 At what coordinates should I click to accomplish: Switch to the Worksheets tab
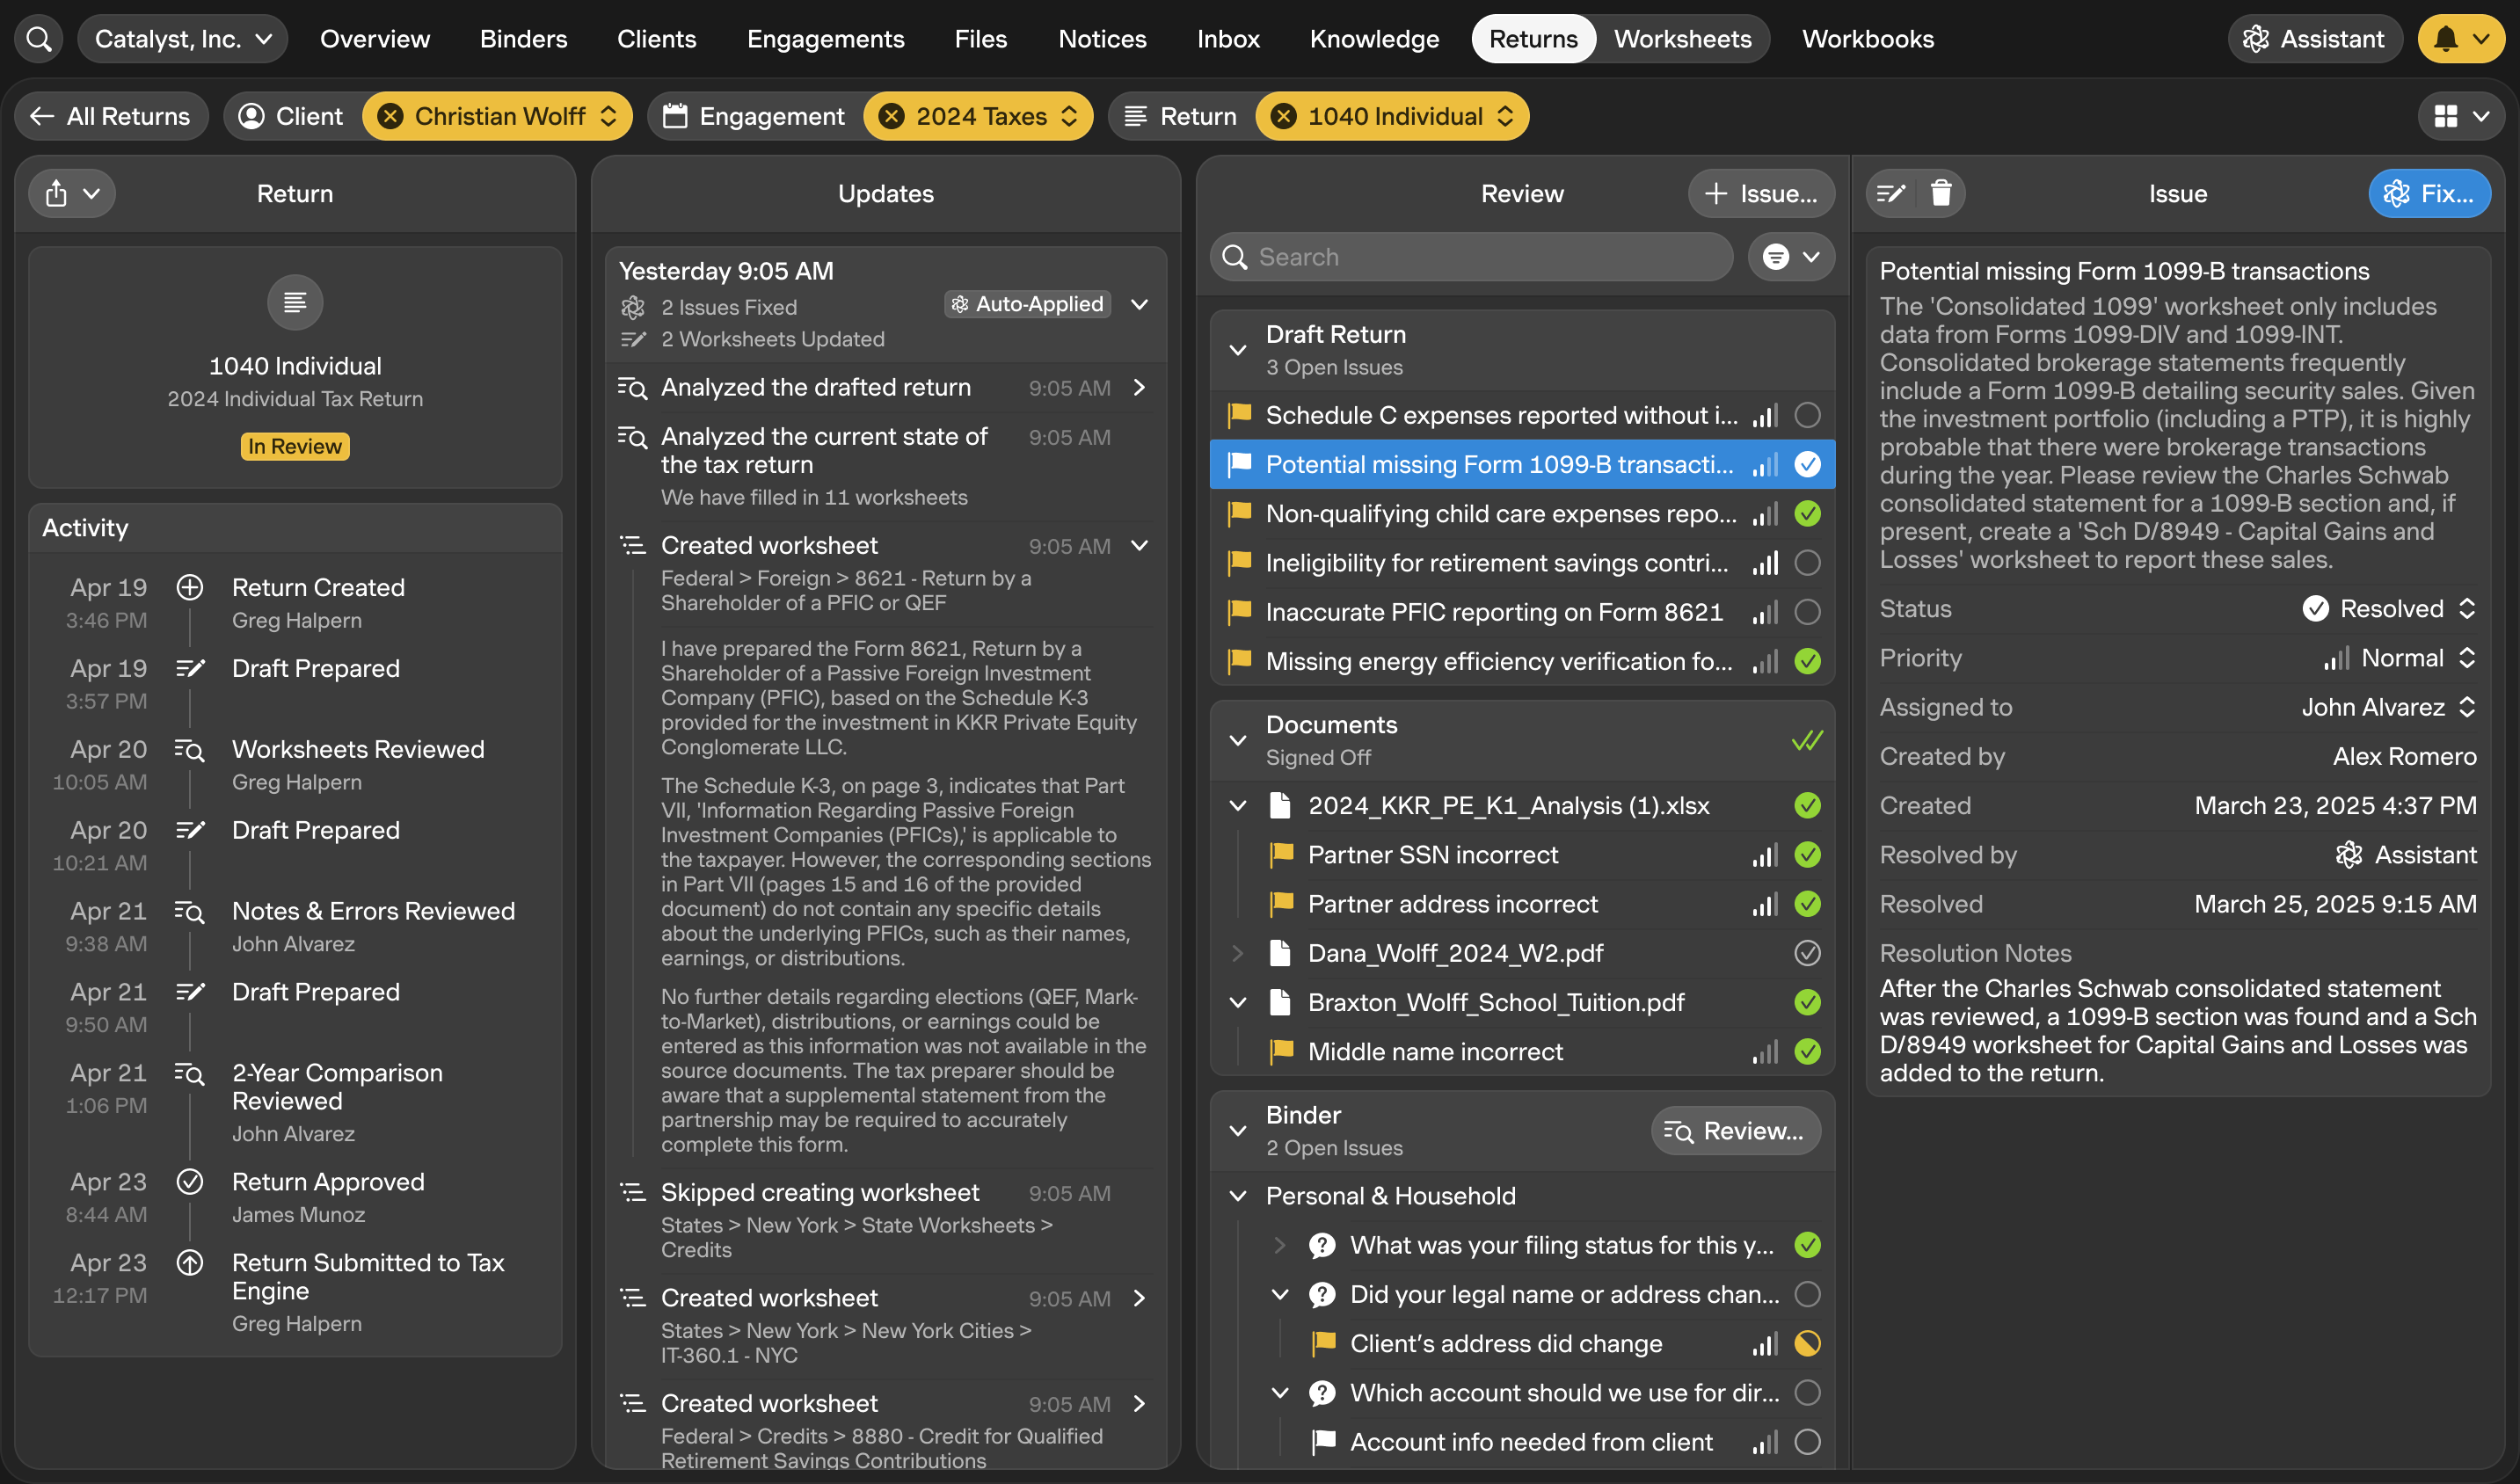1682,39
